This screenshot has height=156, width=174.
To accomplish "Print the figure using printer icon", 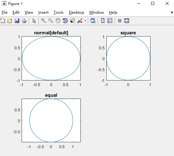I will [24, 21].
